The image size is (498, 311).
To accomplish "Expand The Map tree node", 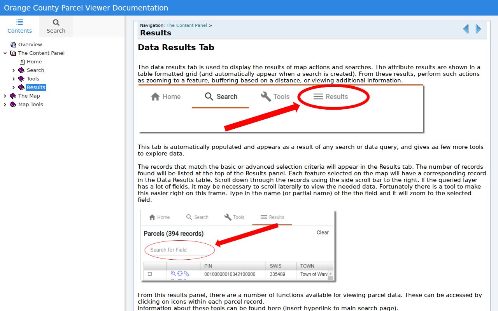I will [x=5, y=96].
